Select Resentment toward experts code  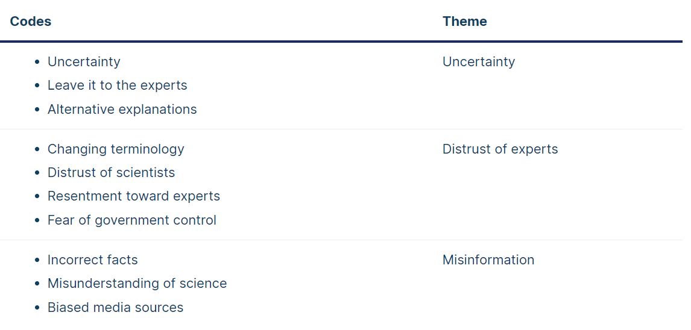[133, 196]
